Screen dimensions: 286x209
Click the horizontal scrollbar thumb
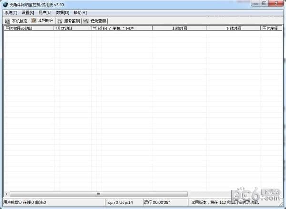tap(99, 194)
